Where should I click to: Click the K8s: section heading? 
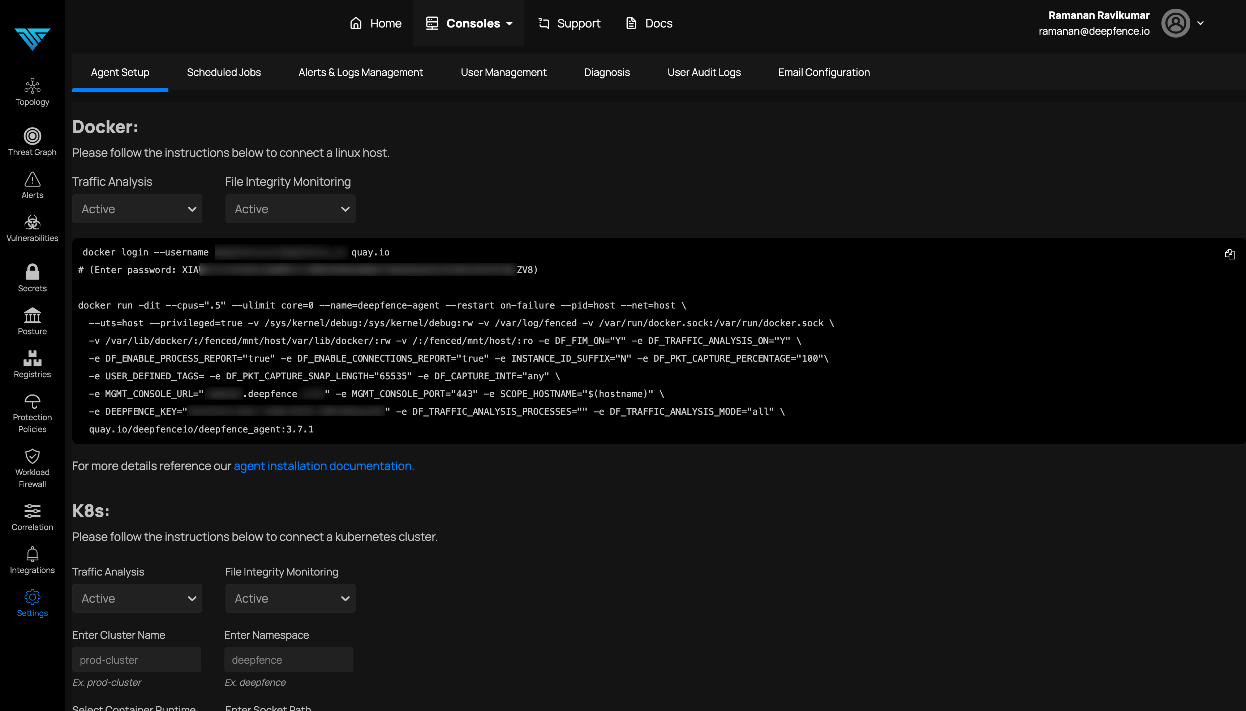[91, 511]
